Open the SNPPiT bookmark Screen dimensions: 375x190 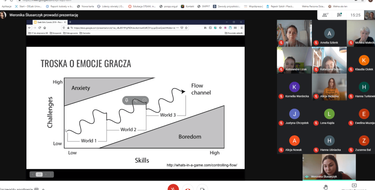point(204,7)
